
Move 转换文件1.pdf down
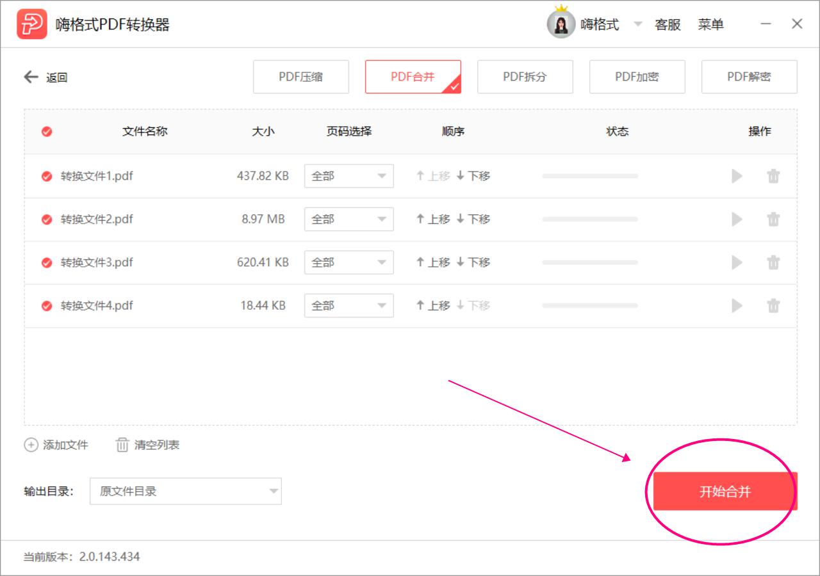(x=473, y=176)
